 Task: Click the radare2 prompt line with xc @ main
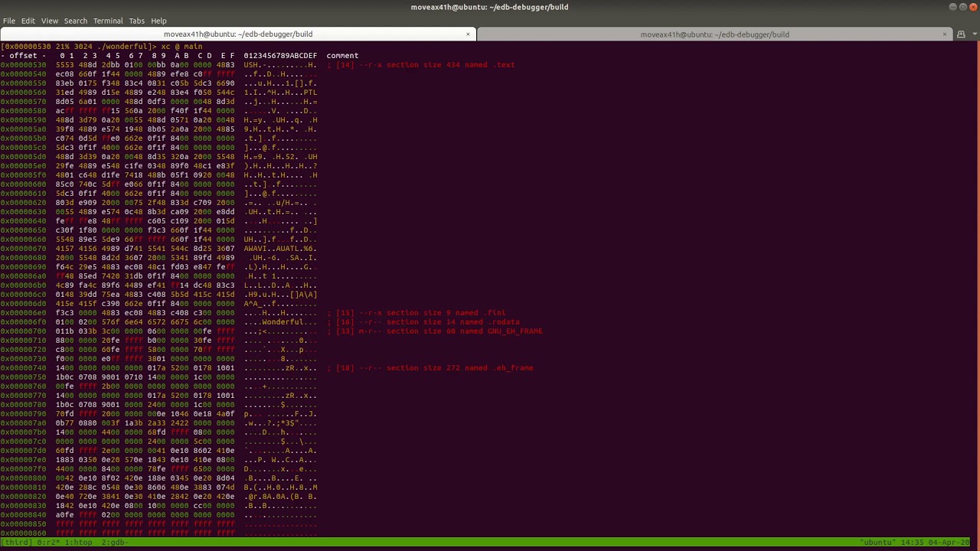coord(101,47)
